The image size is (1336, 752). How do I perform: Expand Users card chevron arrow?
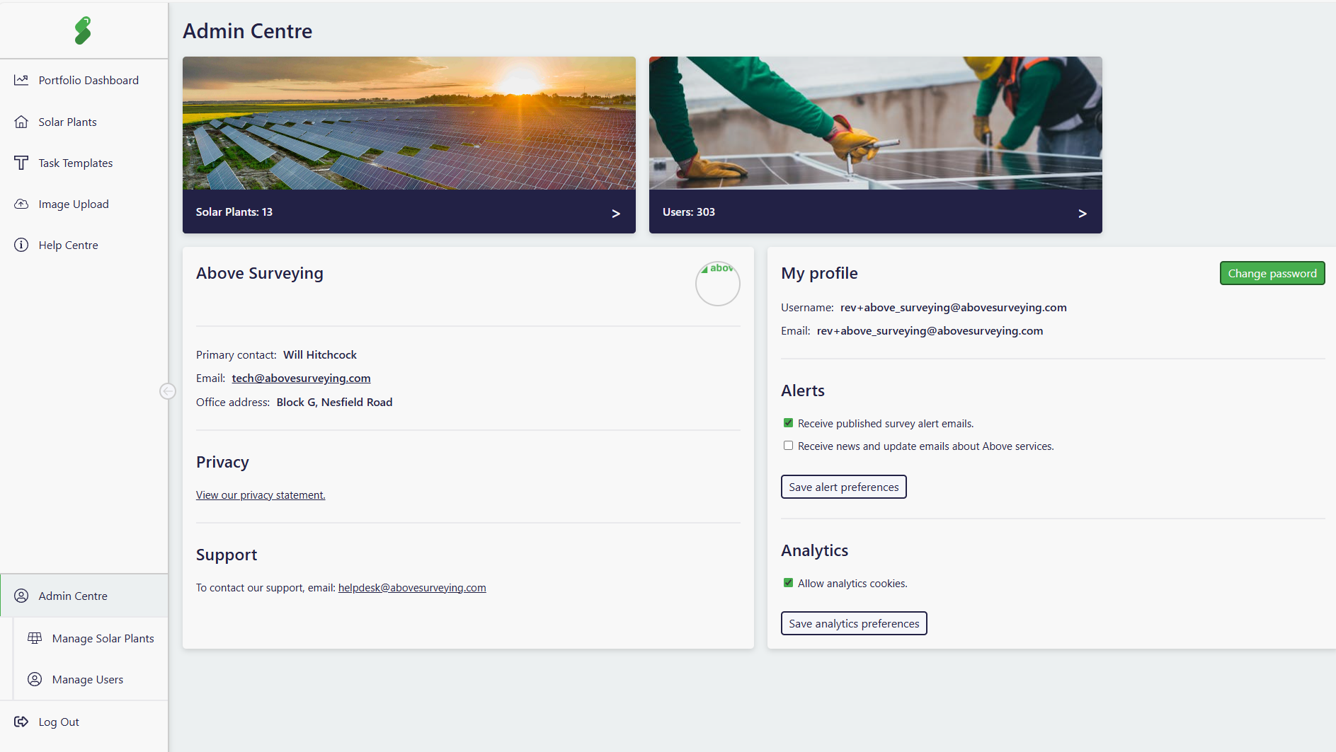click(1082, 213)
